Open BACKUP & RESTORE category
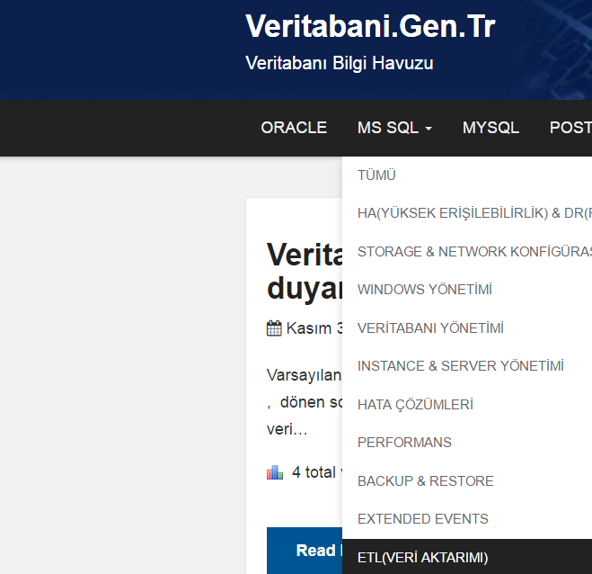The height and width of the screenshot is (574, 592). pos(426,481)
